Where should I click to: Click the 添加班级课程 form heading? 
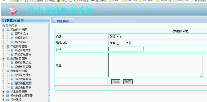tap(180, 31)
